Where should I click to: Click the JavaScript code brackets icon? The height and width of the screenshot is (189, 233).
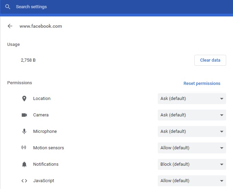pos(24,181)
